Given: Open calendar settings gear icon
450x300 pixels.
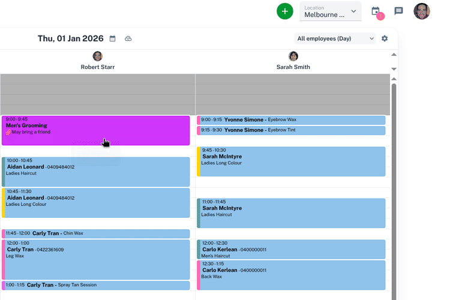Looking at the screenshot, I should (385, 38).
